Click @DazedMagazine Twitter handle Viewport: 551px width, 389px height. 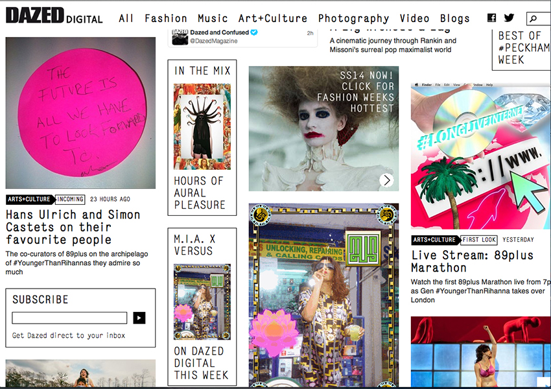[x=214, y=41]
